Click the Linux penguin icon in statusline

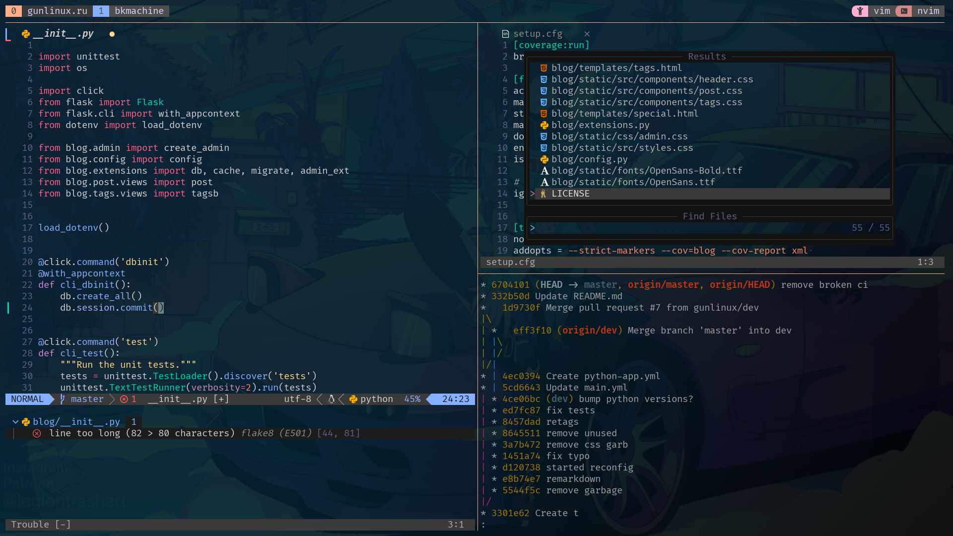332,399
